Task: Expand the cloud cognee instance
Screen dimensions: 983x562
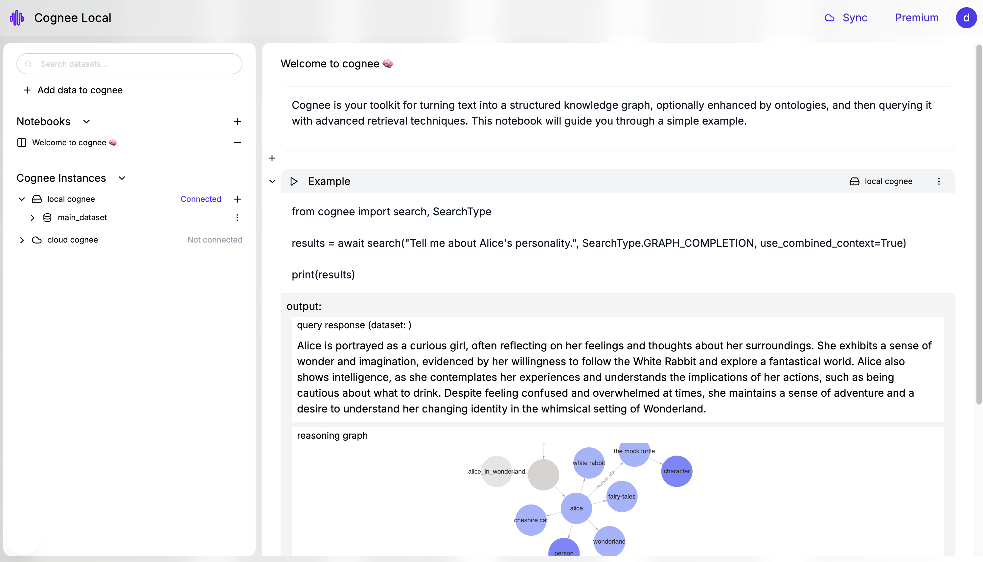Action: [x=22, y=240]
